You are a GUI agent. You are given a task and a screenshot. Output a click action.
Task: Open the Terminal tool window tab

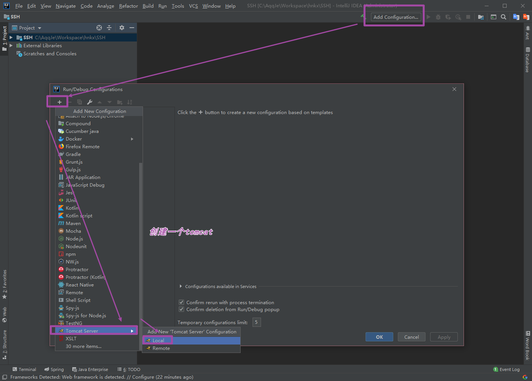click(x=24, y=369)
